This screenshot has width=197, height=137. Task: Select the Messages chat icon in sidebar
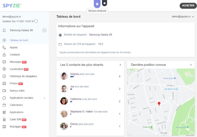tap(4, 62)
